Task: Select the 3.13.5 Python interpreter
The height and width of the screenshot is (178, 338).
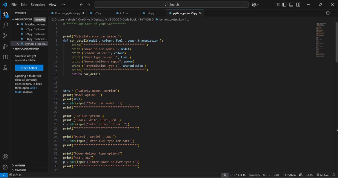Action: [x=309, y=175]
